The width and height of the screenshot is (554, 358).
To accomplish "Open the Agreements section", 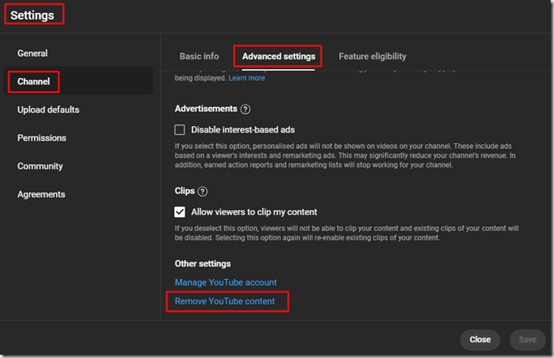I will pos(41,194).
